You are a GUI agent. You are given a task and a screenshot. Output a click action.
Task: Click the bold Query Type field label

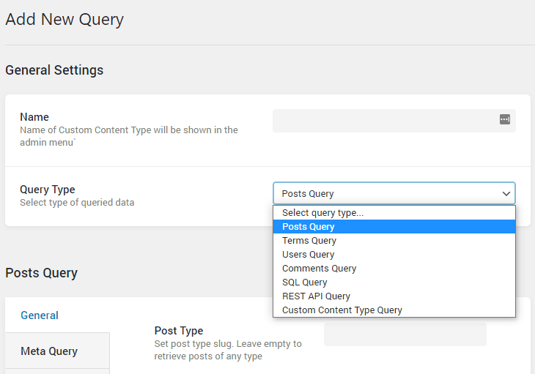point(47,190)
